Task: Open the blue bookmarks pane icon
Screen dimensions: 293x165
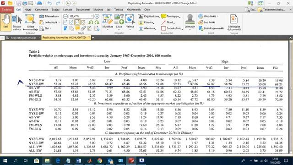Action: (65, 28)
